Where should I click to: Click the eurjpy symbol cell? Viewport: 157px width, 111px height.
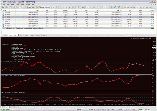[x=65, y=19]
